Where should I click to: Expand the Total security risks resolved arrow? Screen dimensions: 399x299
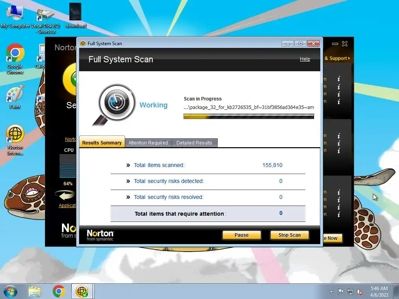[x=128, y=197]
